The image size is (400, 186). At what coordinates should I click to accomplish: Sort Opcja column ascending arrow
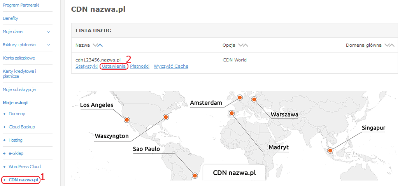[x=246, y=45]
